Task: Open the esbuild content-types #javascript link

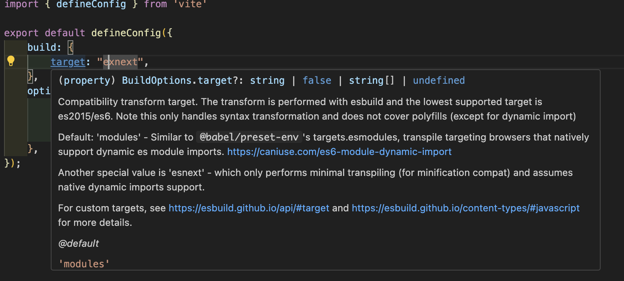Action: (465, 208)
